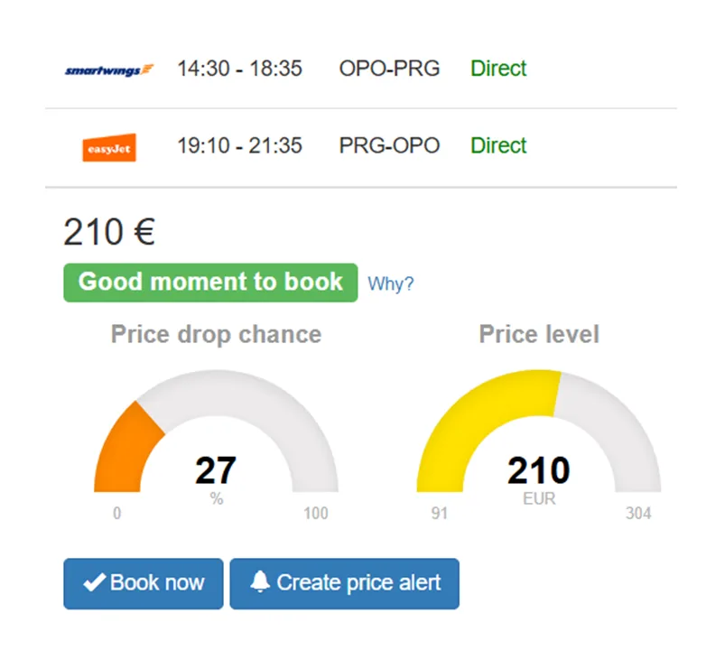This screenshot has height=650, width=706.
Task: Select the 19:10 - 21:35 return flight time
Action: pos(239,145)
